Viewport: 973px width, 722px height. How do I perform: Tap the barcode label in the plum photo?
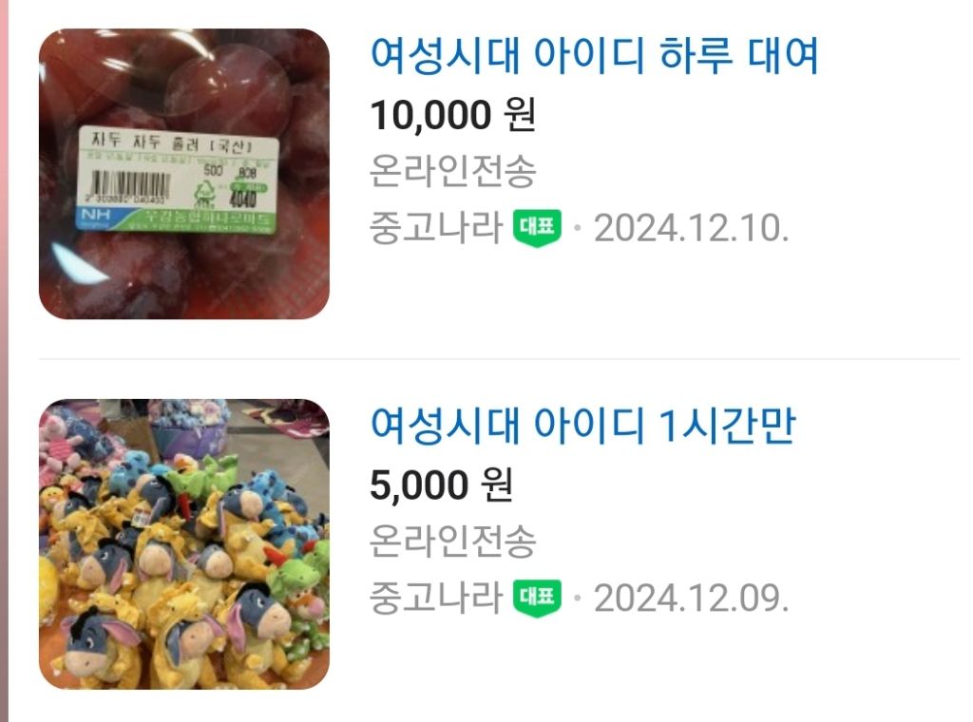point(178,180)
